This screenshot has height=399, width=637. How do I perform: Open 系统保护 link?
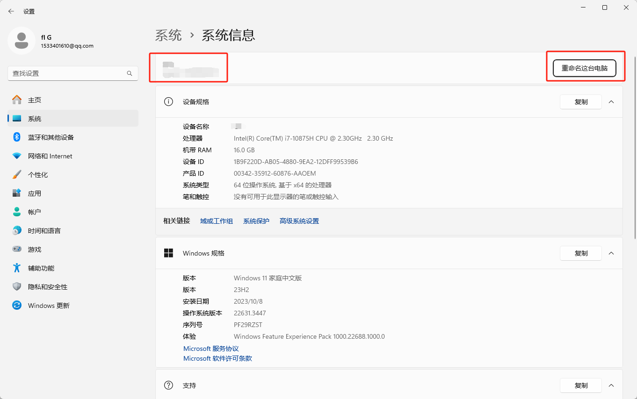256,221
